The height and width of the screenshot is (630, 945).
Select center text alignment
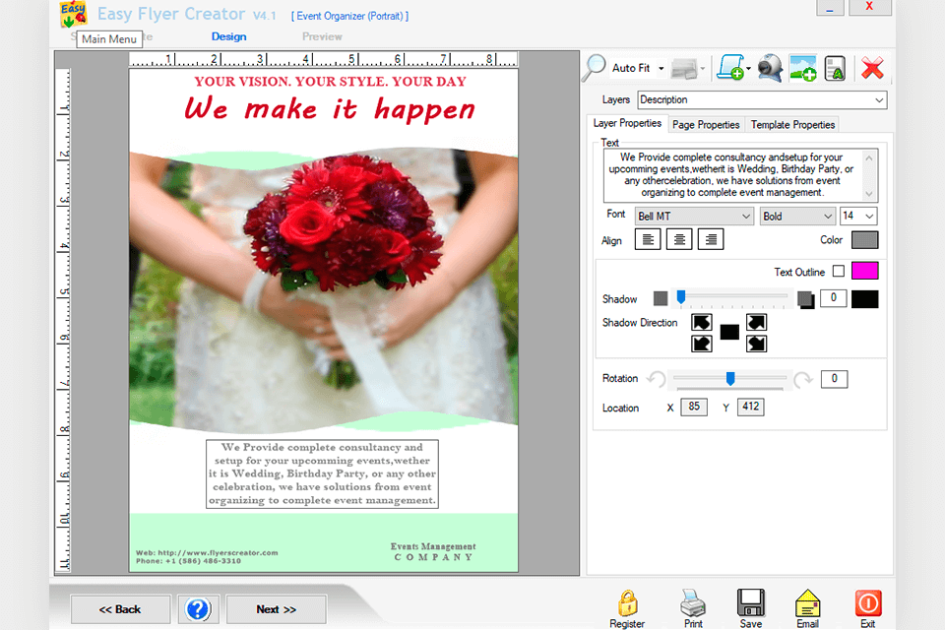[678, 239]
